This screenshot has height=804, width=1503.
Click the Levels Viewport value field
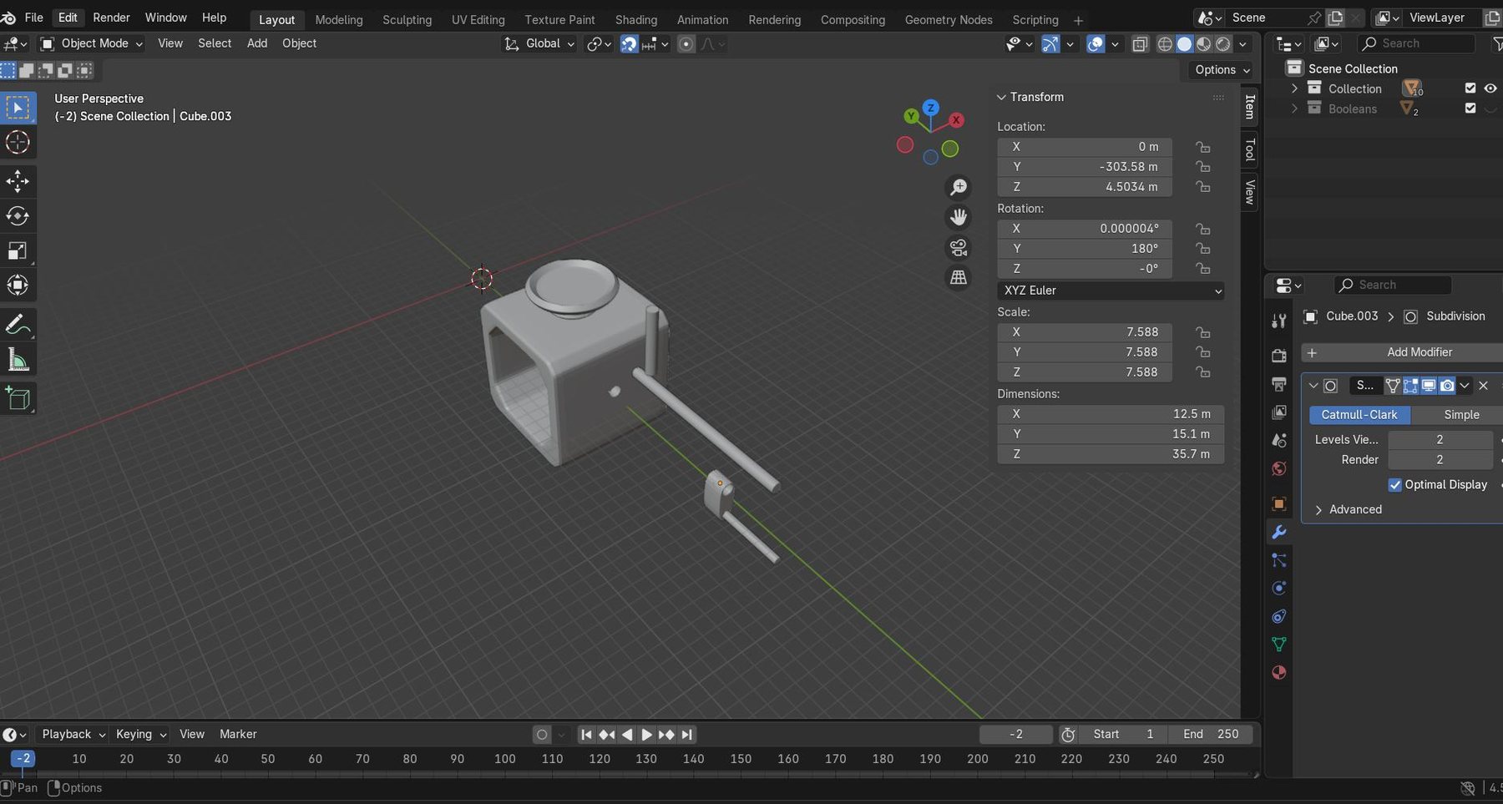click(1440, 440)
